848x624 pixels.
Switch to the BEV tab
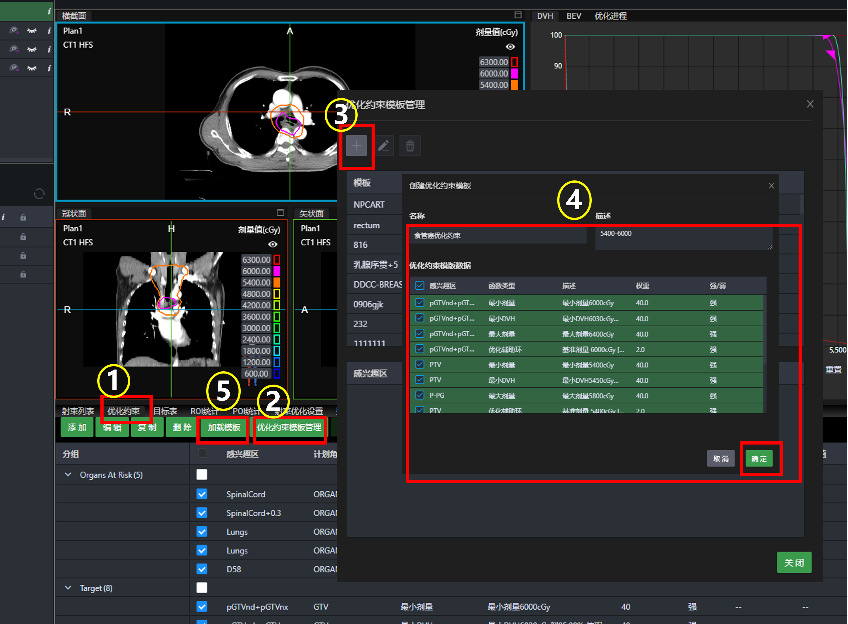(x=574, y=16)
